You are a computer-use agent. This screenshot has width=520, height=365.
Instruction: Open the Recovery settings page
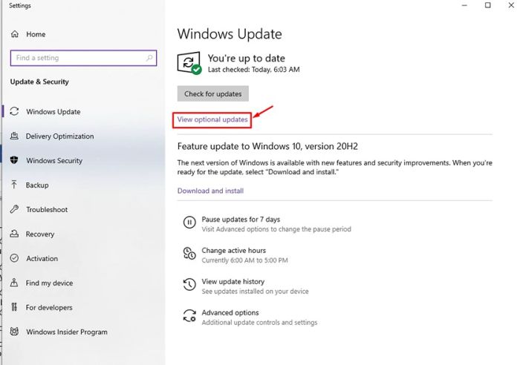pyautogui.click(x=40, y=234)
